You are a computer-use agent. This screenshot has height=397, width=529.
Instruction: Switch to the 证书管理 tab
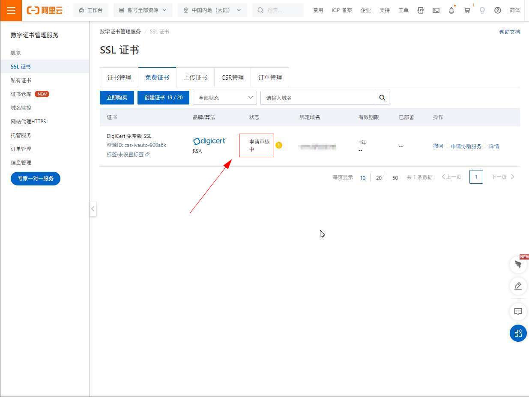point(119,78)
